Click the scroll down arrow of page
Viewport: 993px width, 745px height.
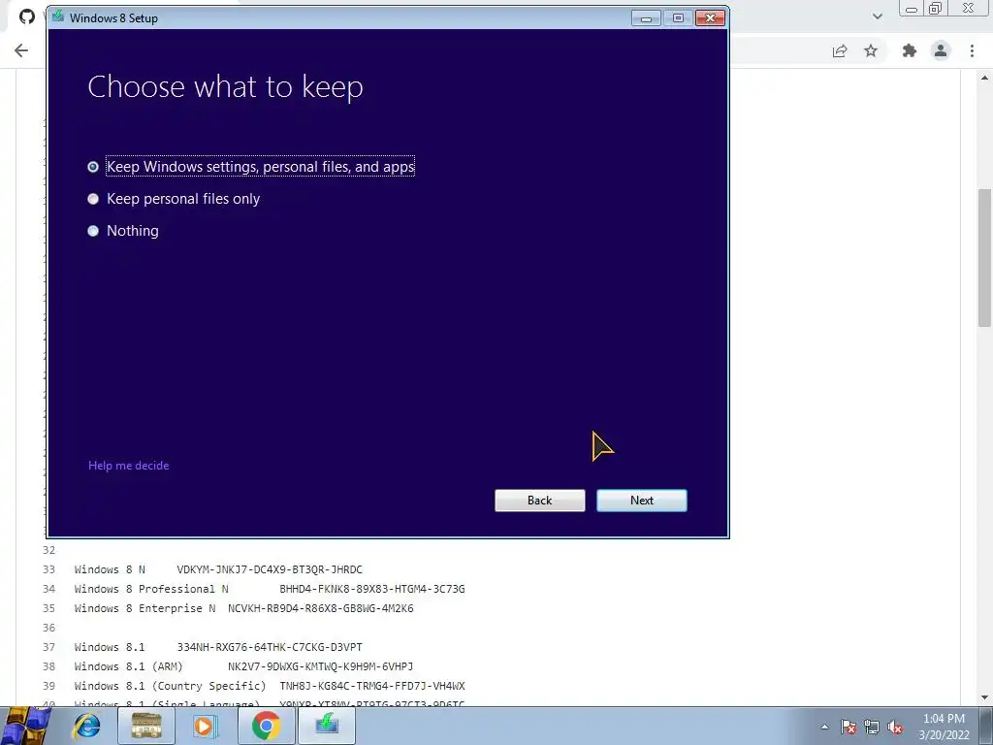point(984,697)
